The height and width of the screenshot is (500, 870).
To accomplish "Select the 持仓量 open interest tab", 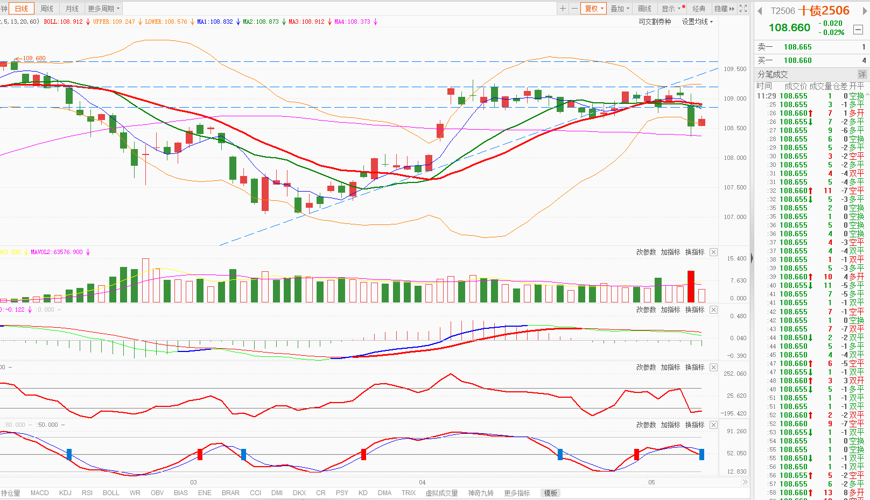I will (x=11, y=493).
